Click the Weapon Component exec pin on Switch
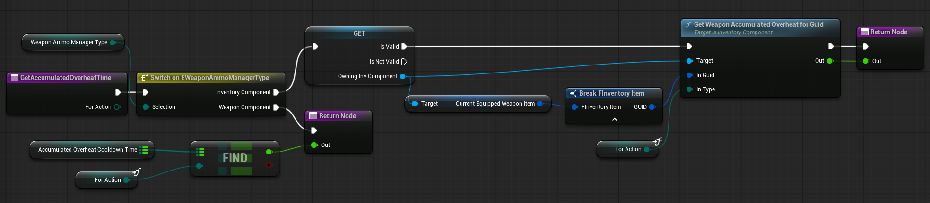Screen dimensions: 930x203 click(276, 107)
